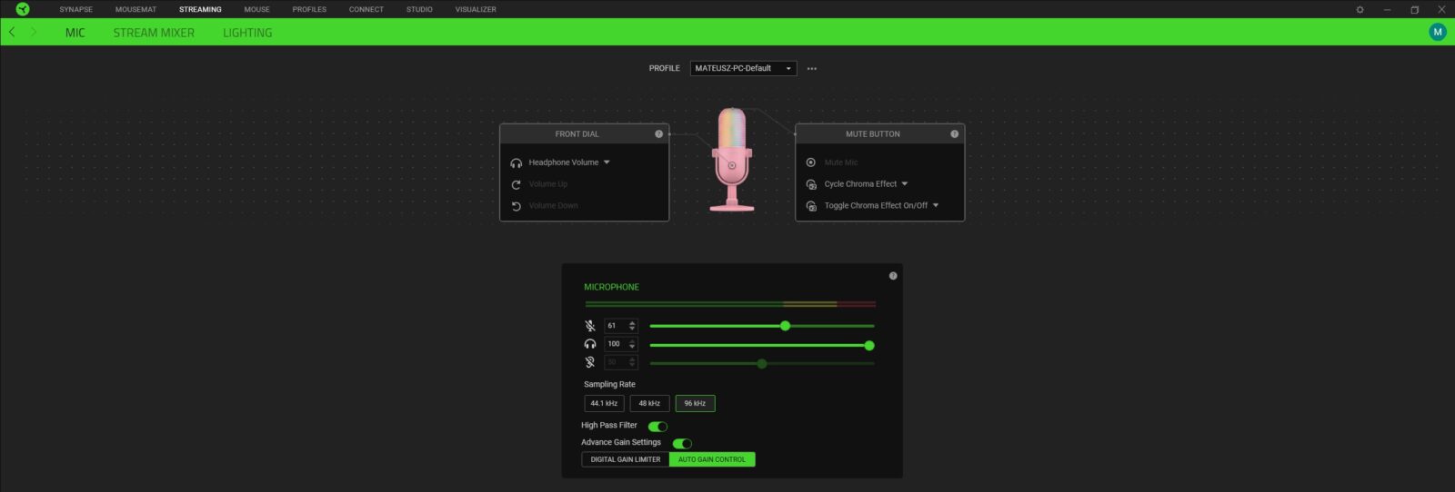
Task: Turn off Advance Gain Settings toggle
Action: 682,443
